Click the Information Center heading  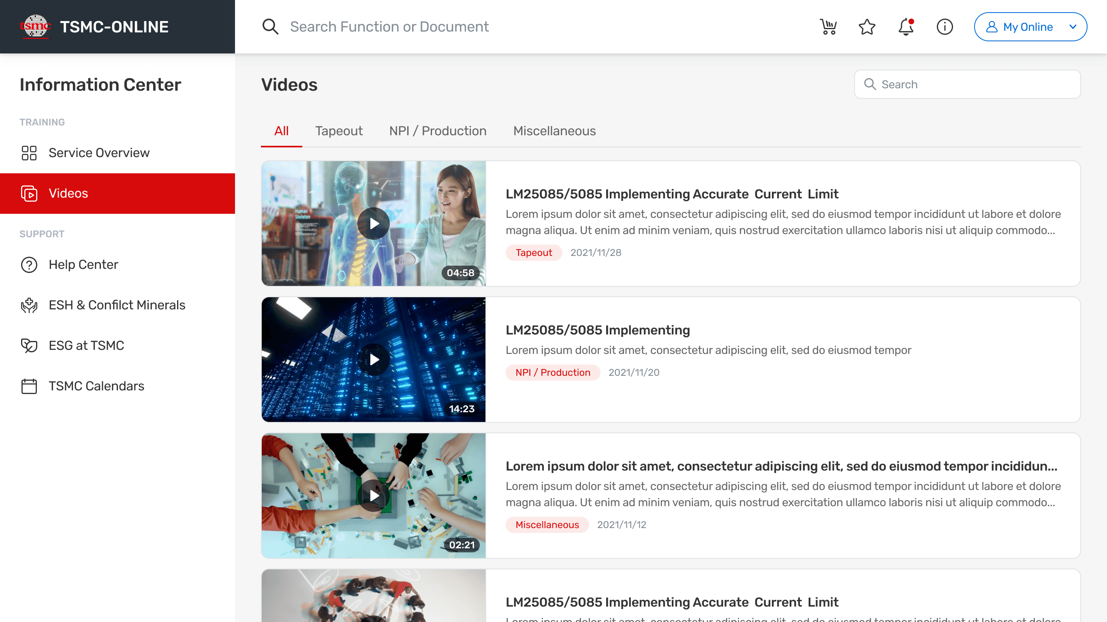pos(100,85)
